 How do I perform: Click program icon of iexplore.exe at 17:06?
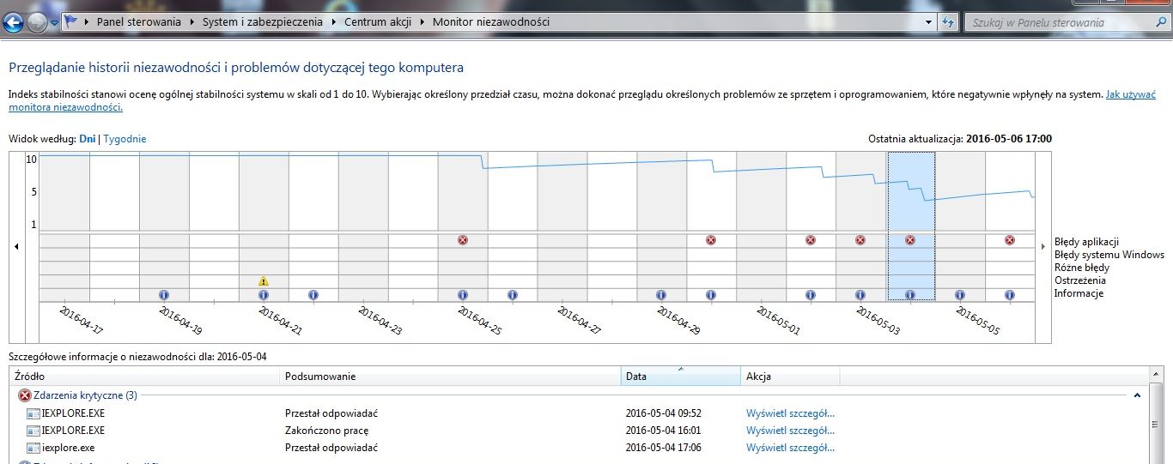(33, 448)
